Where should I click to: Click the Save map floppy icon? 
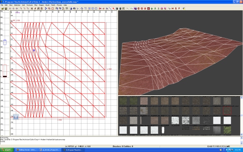point(6,9)
